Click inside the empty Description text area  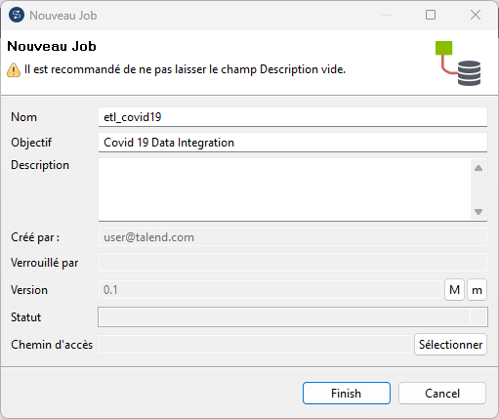click(x=285, y=189)
